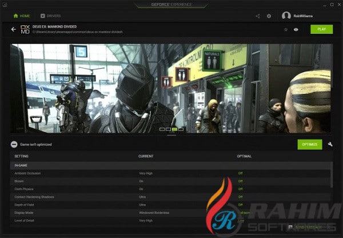Image resolution: width=343 pixels, height=238 pixels.
Task: Maximize the GeForce Experience window
Action: pos(332,5)
